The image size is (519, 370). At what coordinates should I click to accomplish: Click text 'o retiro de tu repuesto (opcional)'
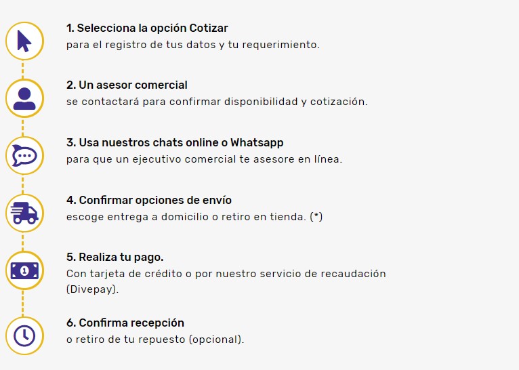[155, 340]
